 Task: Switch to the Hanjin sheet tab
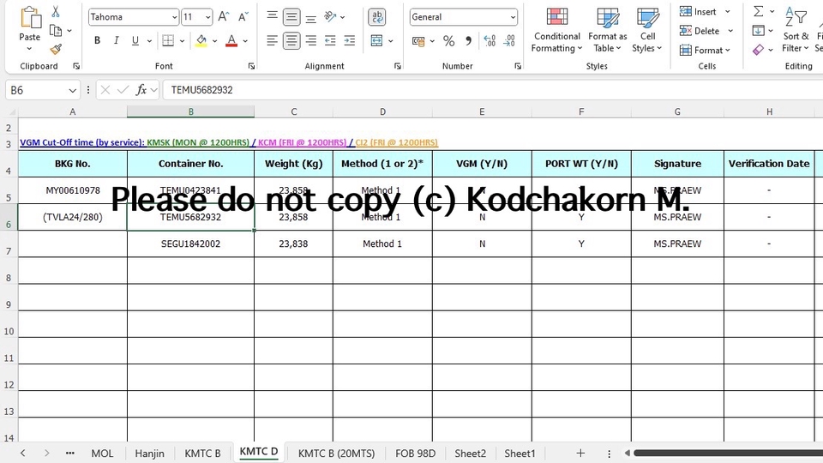coord(149,454)
